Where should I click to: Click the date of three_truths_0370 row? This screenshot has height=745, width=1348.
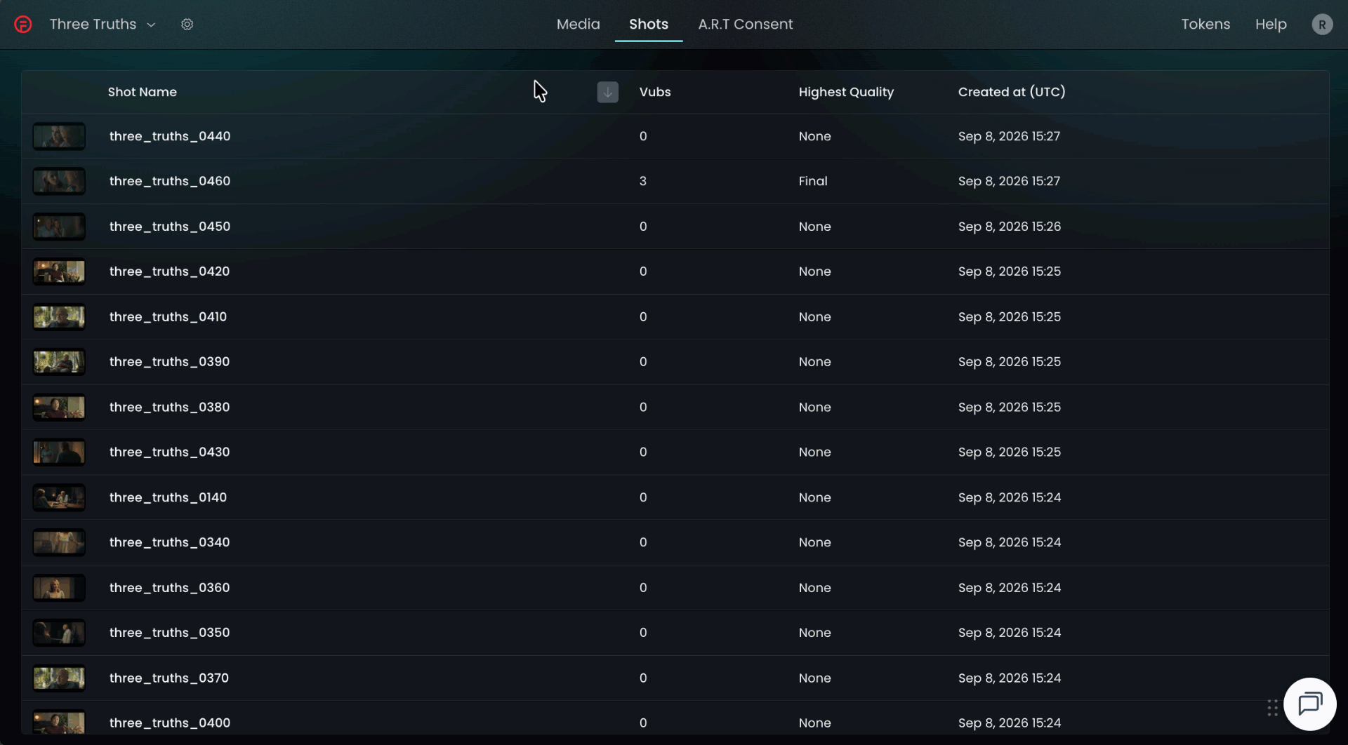(x=1009, y=678)
